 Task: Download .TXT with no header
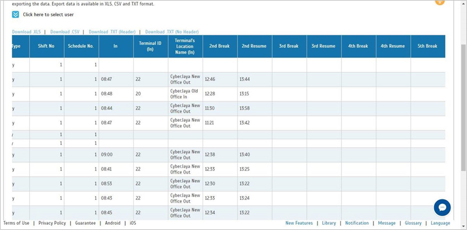coord(172,32)
